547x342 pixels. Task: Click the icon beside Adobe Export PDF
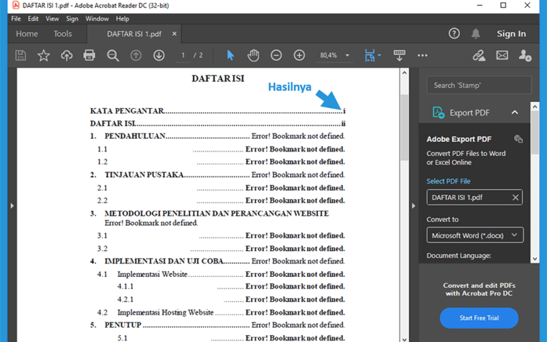[x=518, y=139]
